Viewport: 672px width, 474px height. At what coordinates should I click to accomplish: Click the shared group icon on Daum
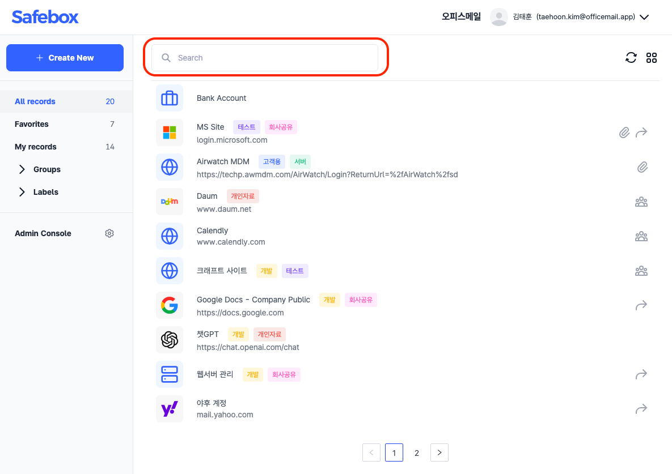coord(641,202)
